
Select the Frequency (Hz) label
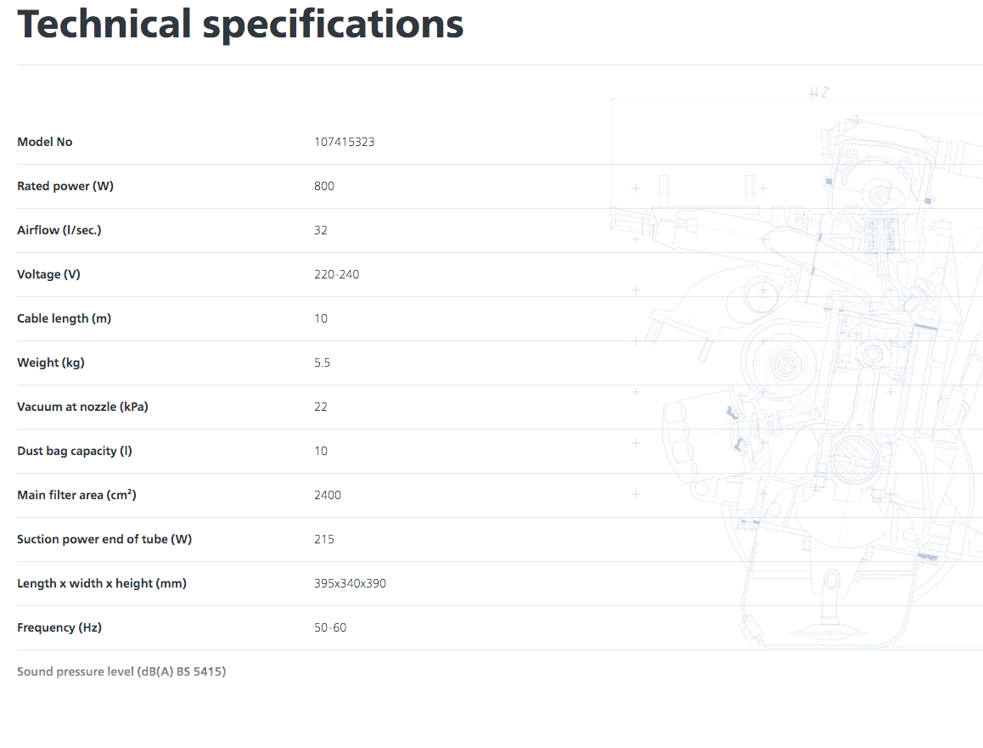pyautogui.click(x=59, y=627)
